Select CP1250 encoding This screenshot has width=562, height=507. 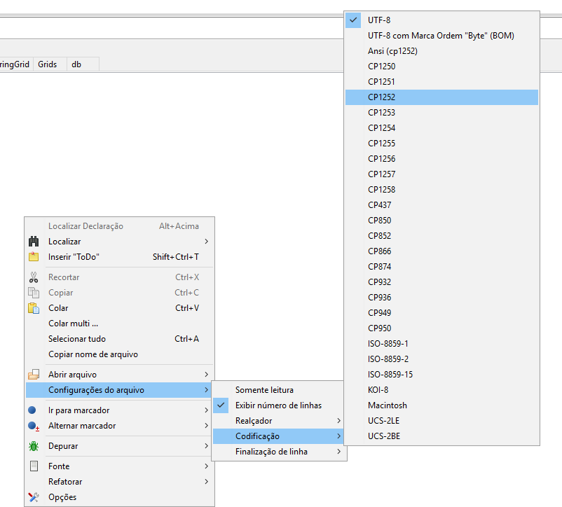click(441, 67)
